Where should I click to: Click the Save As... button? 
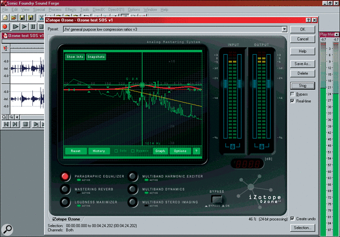point(303,63)
